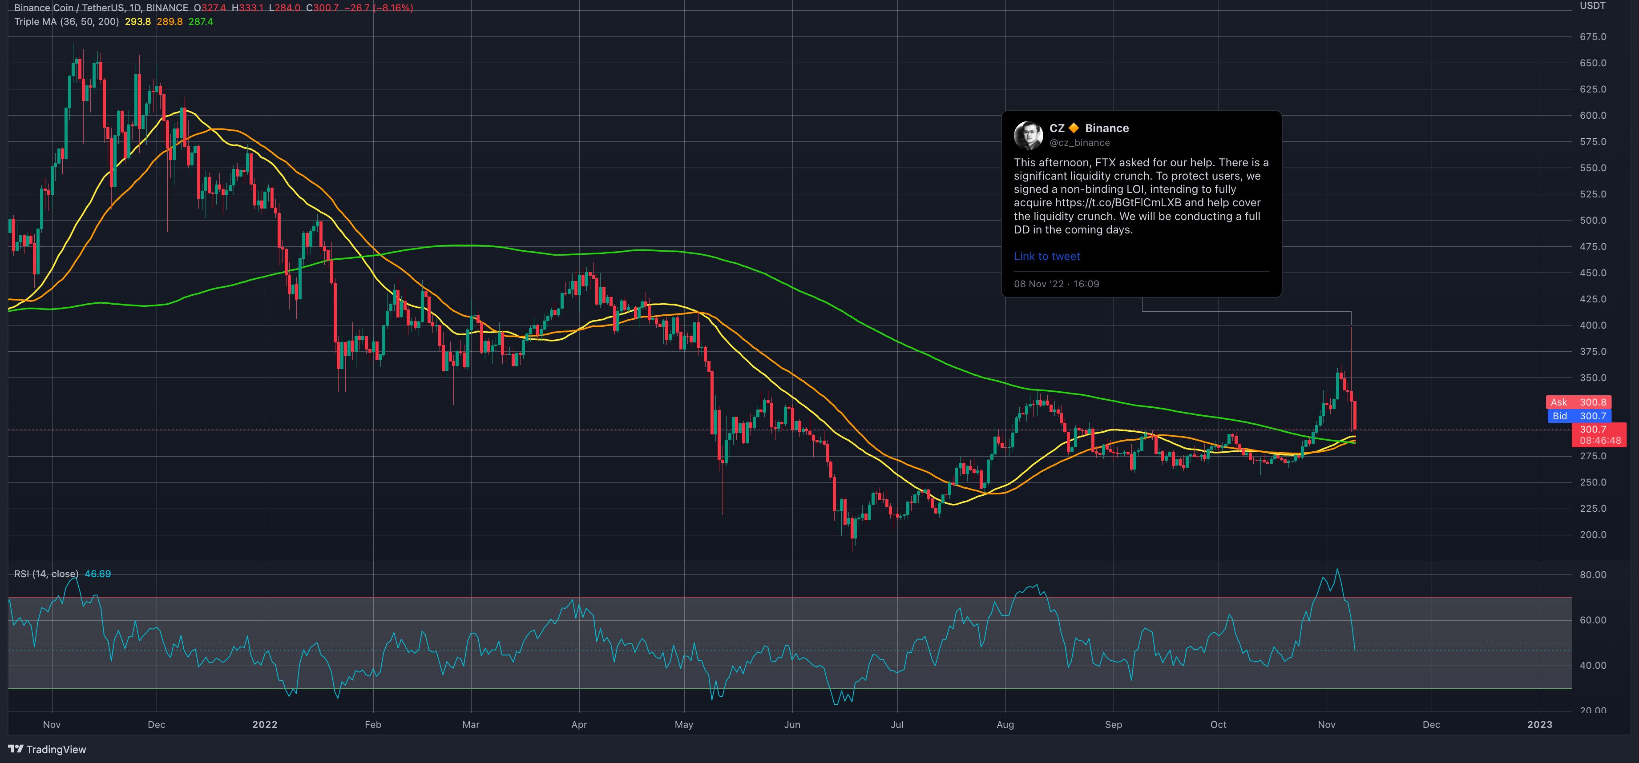The image size is (1639, 763).
Task: Click the high price H333.1 value
Action: (x=247, y=8)
